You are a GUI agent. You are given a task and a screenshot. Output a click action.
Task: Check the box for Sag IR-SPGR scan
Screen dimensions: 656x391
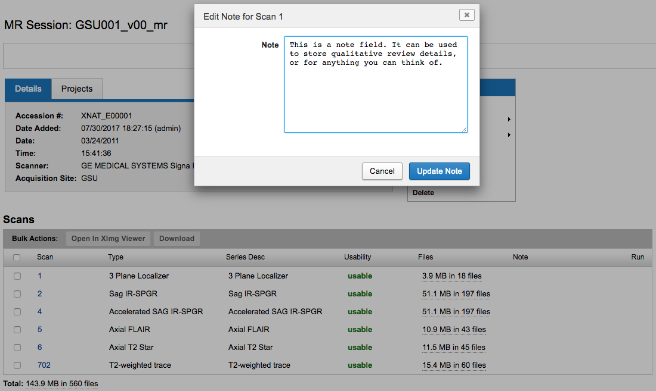pyautogui.click(x=17, y=294)
